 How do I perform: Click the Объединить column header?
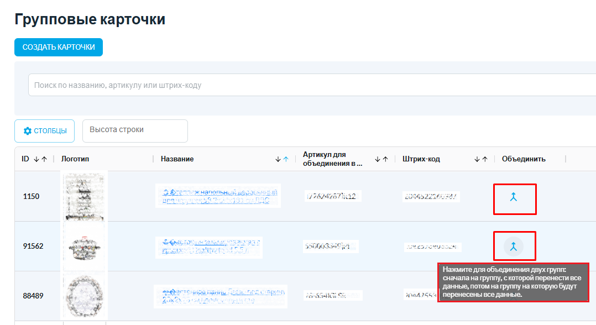click(x=524, y=159)
